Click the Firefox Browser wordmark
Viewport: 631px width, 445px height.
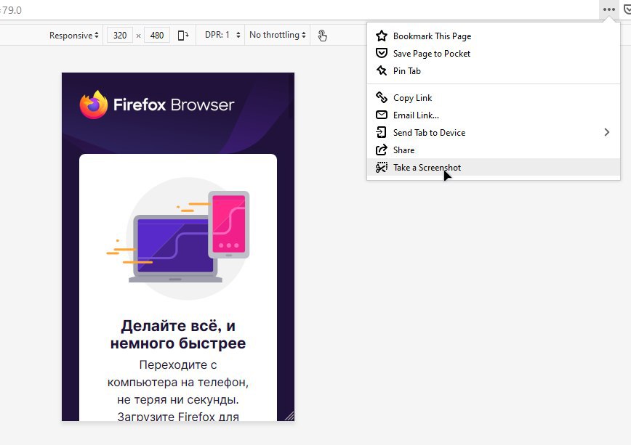(x=174, y=105)
